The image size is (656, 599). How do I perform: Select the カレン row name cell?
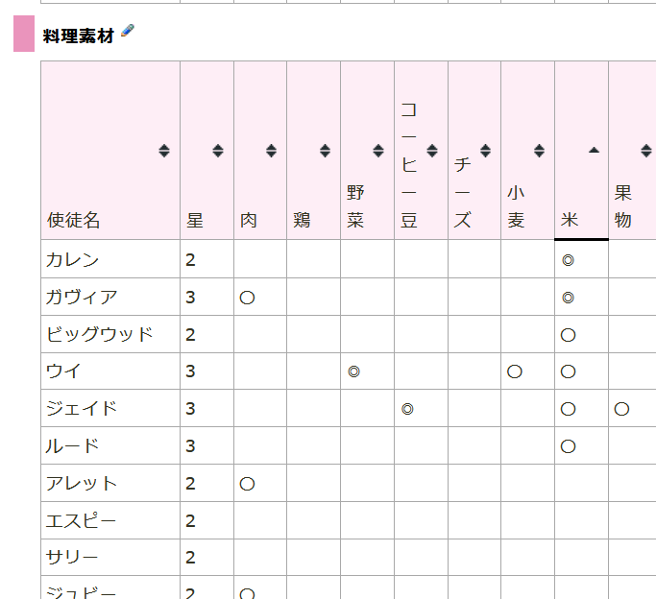click(x=73, y=260)
